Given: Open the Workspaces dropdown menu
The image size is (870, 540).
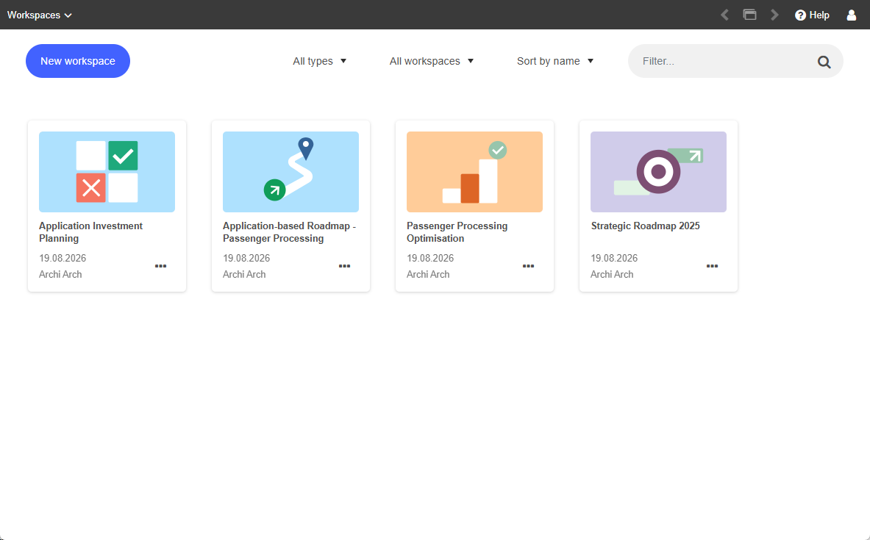Looking at the screenshot, I should click(x=40, y=15).
